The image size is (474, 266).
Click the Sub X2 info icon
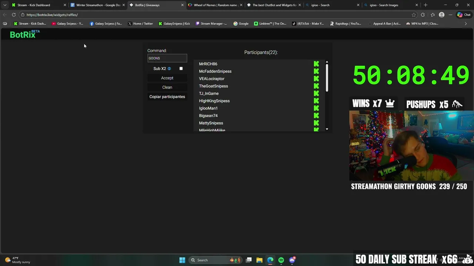(x=169, y=69)
